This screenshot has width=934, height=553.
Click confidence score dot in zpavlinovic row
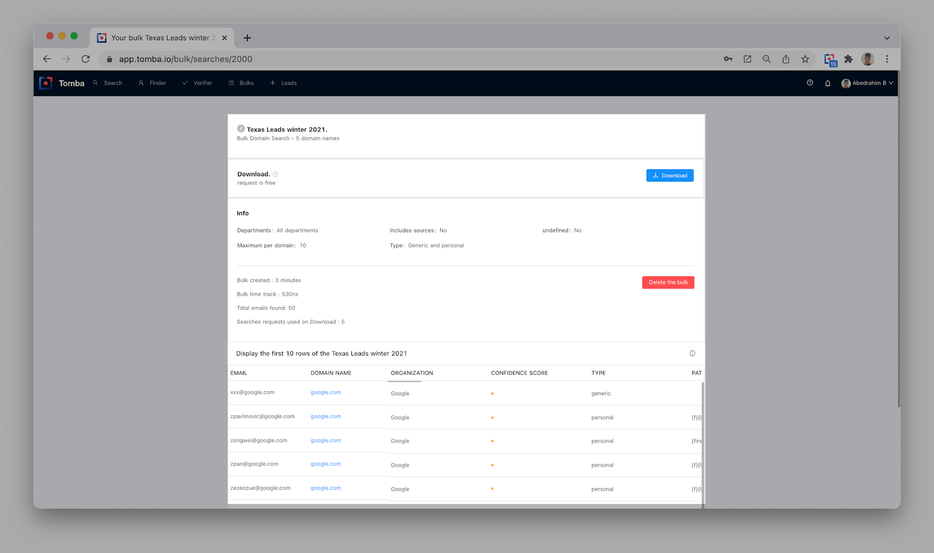coord(492,418)
